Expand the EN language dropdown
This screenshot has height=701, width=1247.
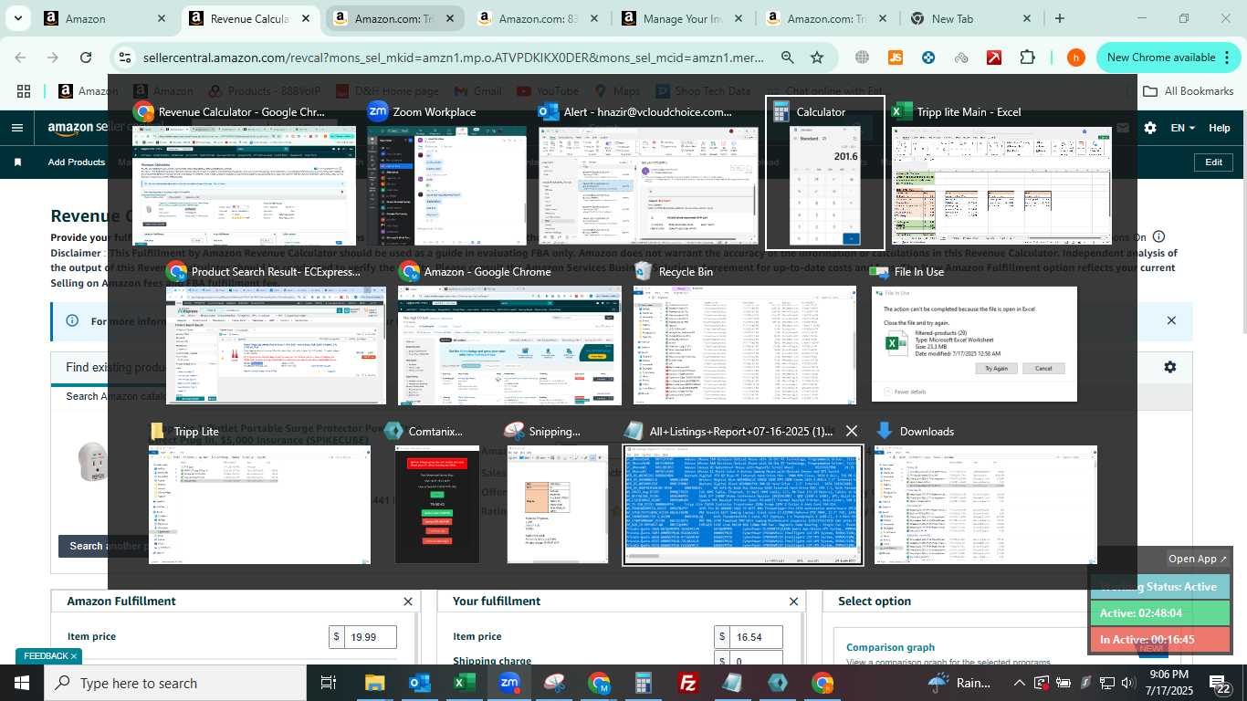[x=1183, y=128]
